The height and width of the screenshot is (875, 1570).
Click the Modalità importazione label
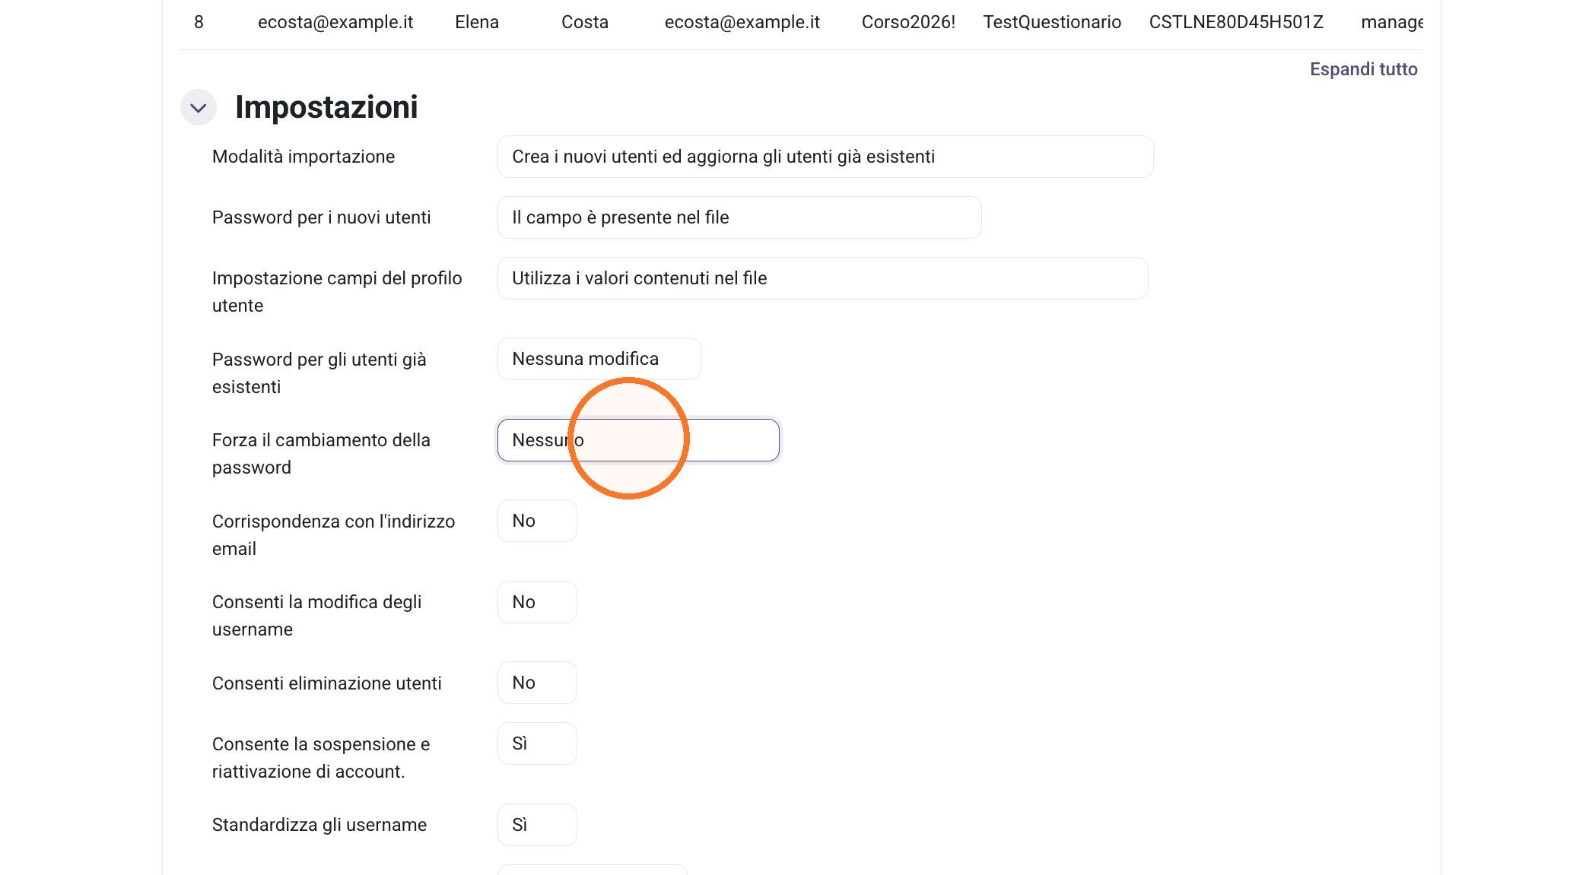[x=304, y=157]
